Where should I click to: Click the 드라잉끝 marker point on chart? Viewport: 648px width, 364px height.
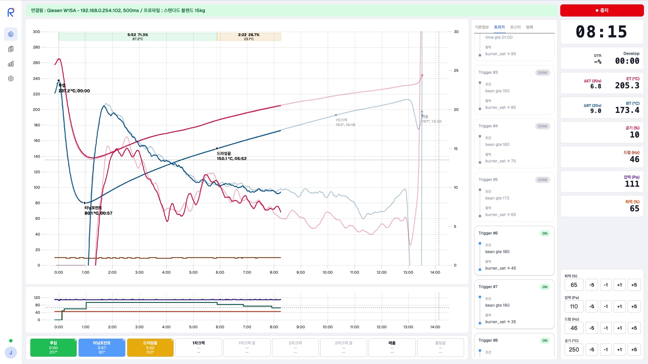217,149
